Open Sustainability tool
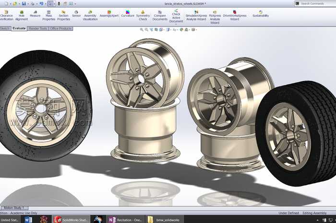 [261, 14]
